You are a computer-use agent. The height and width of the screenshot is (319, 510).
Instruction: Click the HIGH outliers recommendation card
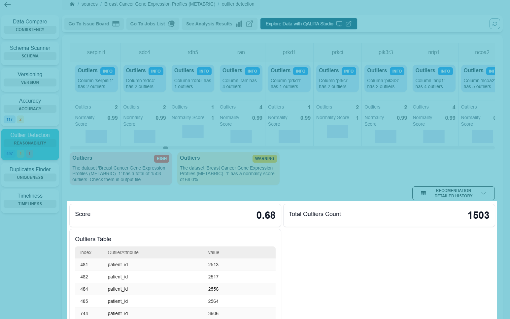[120, 169]
